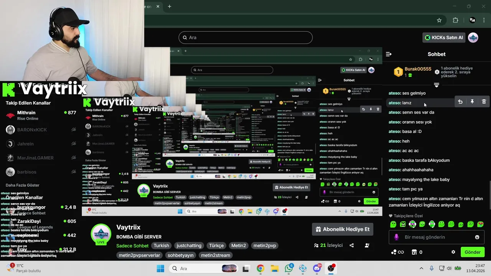Open OBS Studio from the taskbar
The width and height of the screenshot is (491, 276).
(x=331, y=268)
